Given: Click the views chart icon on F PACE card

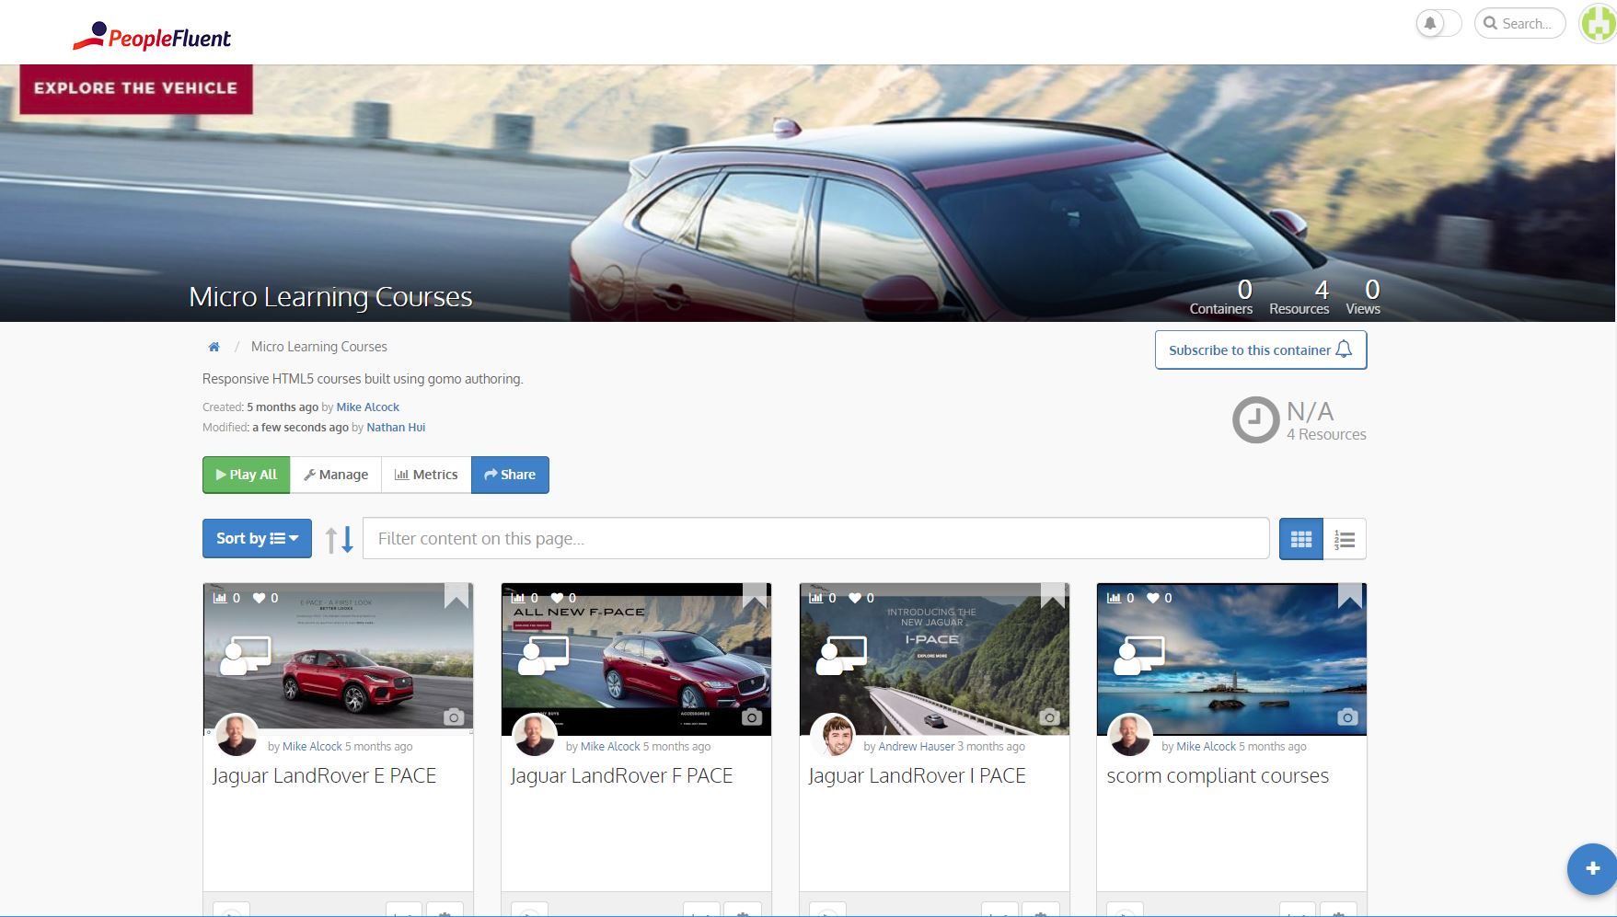Looking at the screenshot, I should click(x=517, y=598).
